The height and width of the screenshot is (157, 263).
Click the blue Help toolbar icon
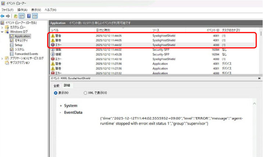click(x=29, y=16)
